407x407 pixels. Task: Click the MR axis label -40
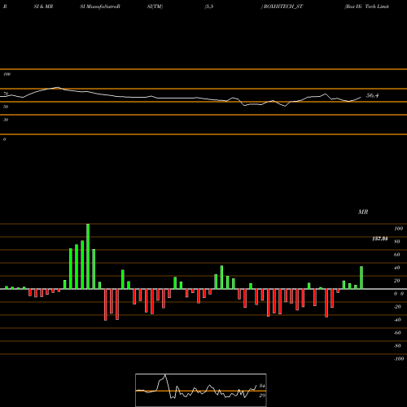coord(397,320)
